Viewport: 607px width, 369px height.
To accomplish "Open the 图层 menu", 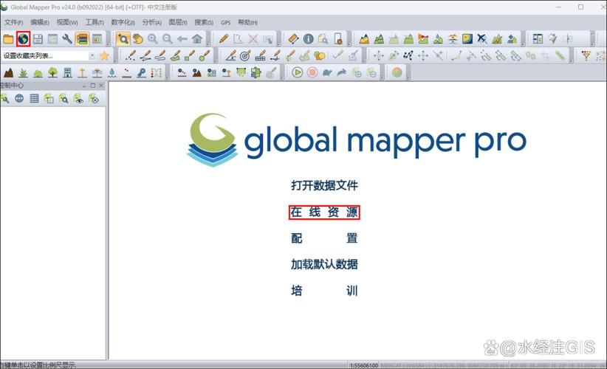I will [x=178, y=22].
